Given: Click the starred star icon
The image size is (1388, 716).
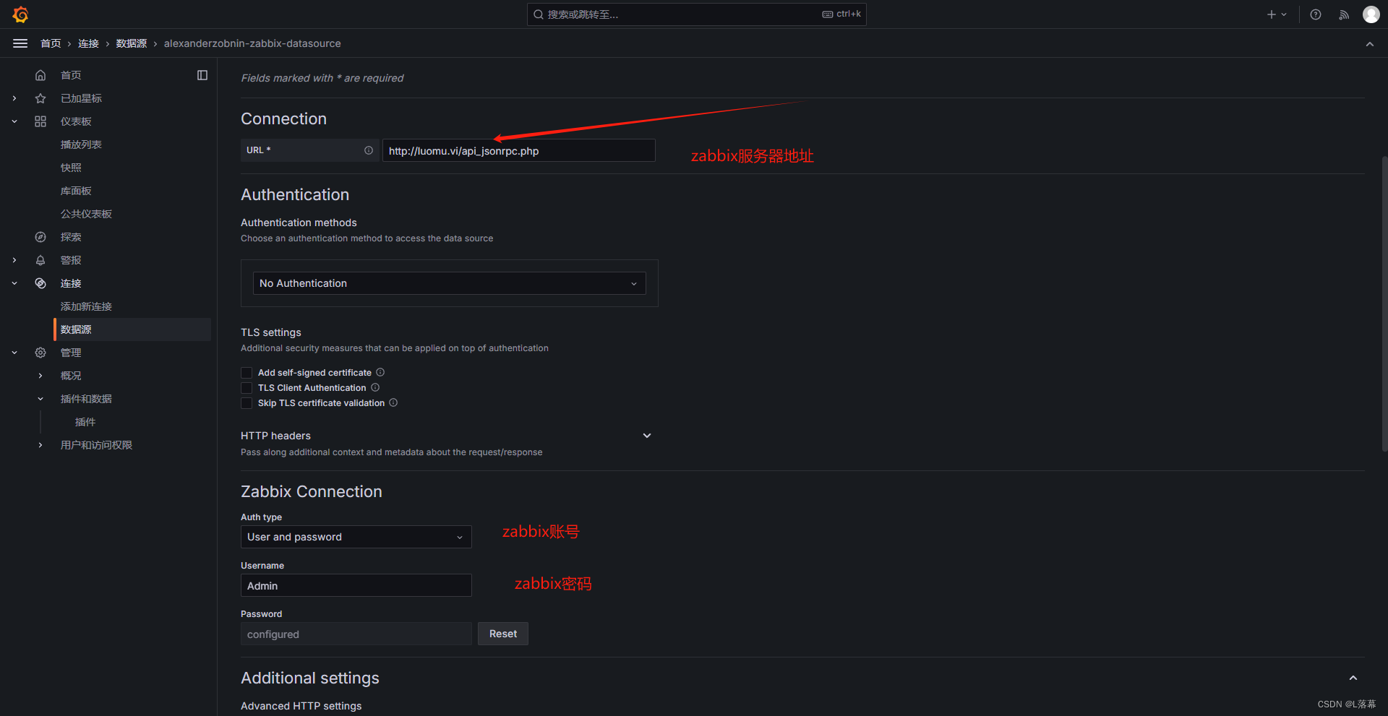Looking at the screenshot, I should [40, 98].
